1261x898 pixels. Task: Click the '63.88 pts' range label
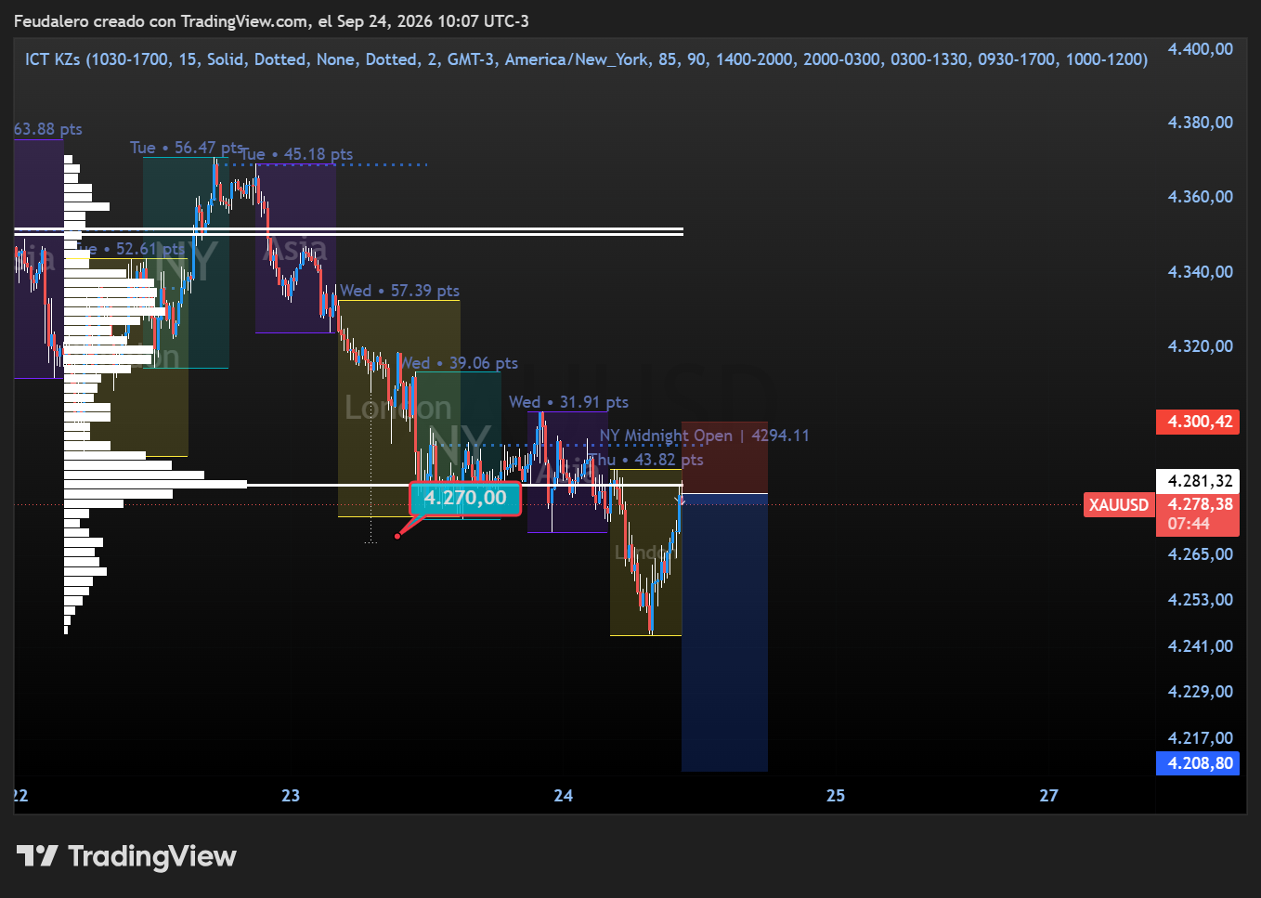click(47, 129)
